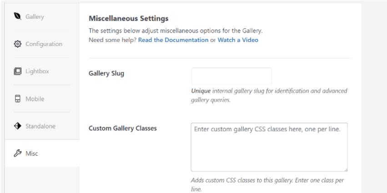Click the Miscellaneous Settings heading
Screen dimensions: 387x193
128,19
